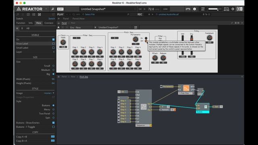Toggle the audio engine power icon
The width and height of the screenshot is (258, 145).
(233, 9)
